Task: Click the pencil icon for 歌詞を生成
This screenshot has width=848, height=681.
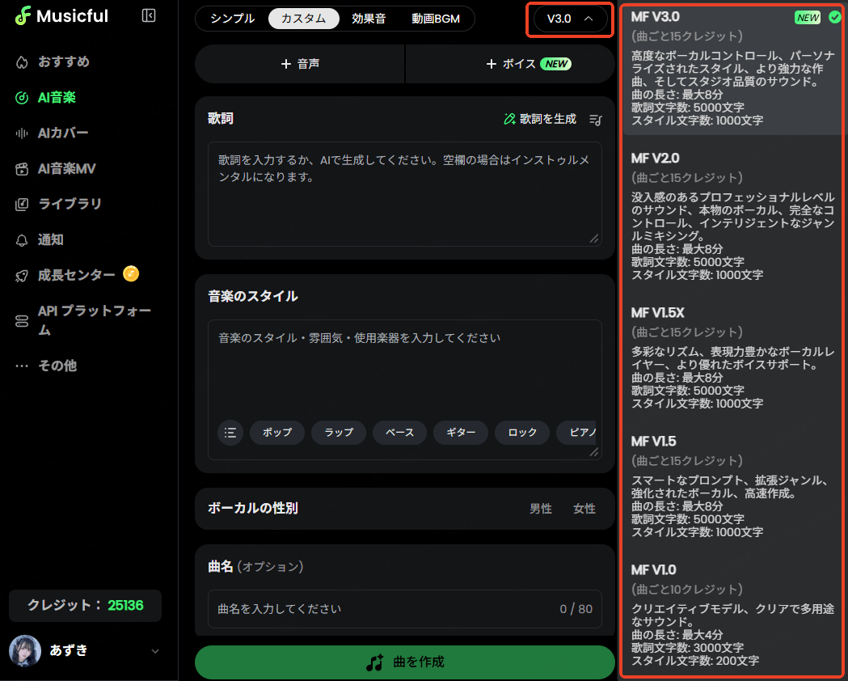Action: tap(509, 119)
